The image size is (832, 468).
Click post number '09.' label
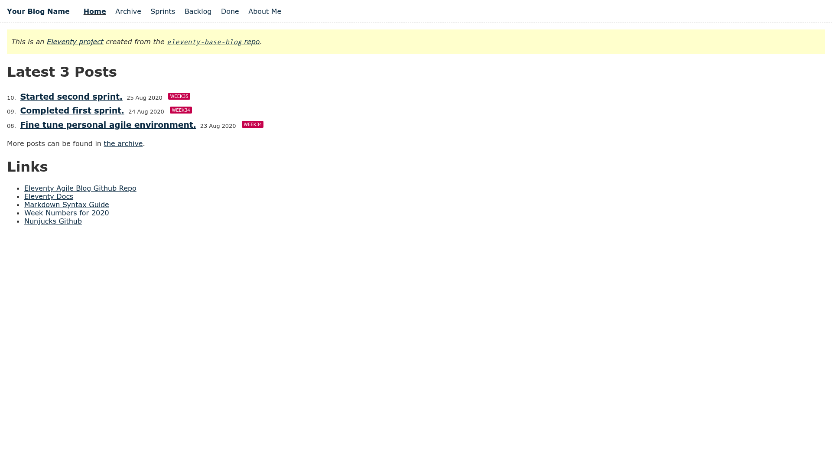11,112
